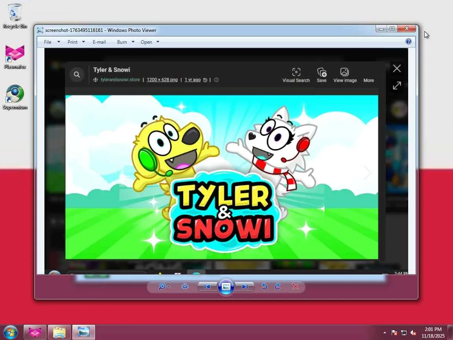Click the muted volume tray icon

pos(413,333)
